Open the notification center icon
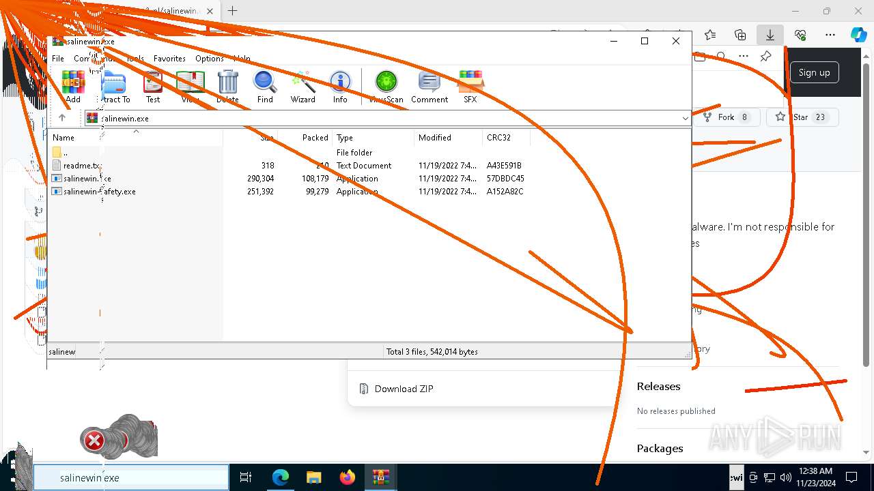 pos(851,477)
